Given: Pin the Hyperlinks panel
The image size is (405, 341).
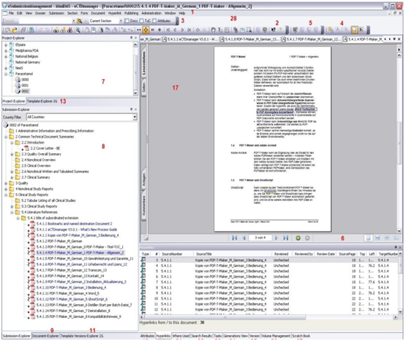Looking at the screenshot, I should [395, 247].
